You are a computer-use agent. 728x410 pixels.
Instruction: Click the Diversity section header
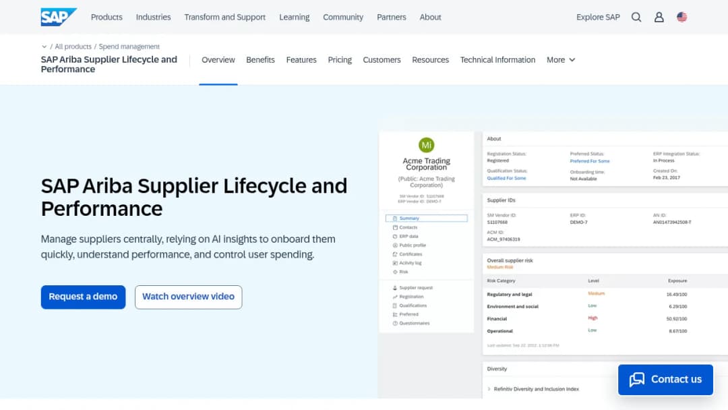[497, 369]
